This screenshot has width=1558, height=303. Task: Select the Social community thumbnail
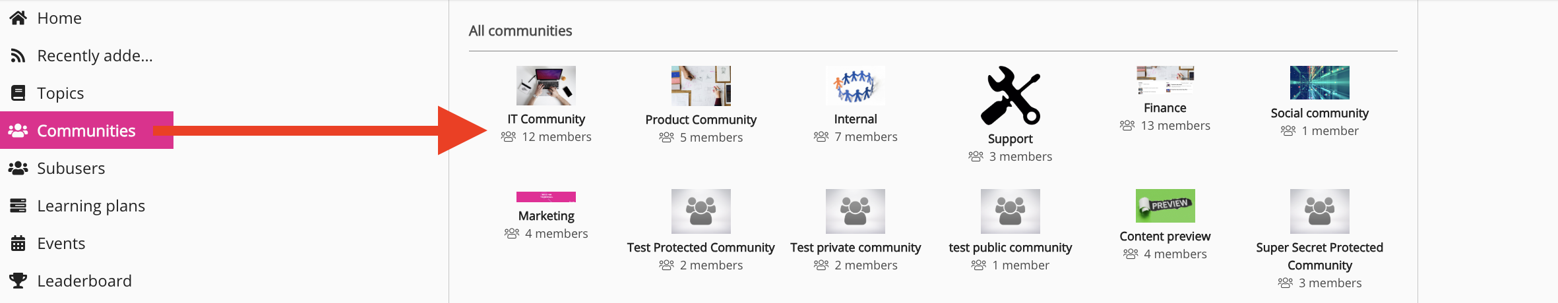(x=1319, y=82)
